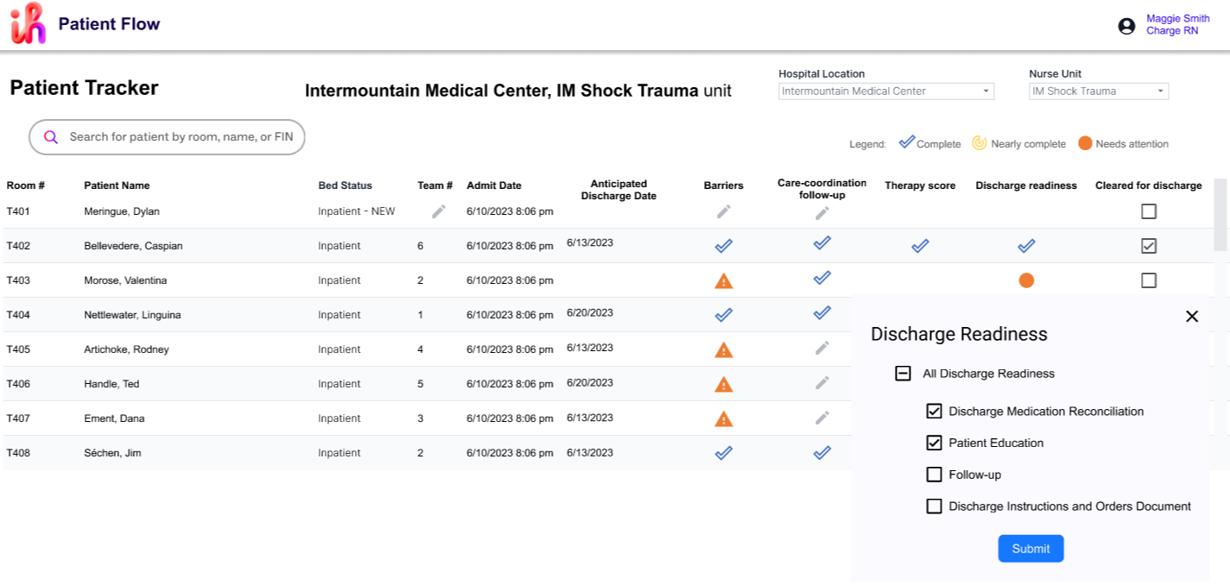Click the Barriers edit pencil for room T401

724,211
